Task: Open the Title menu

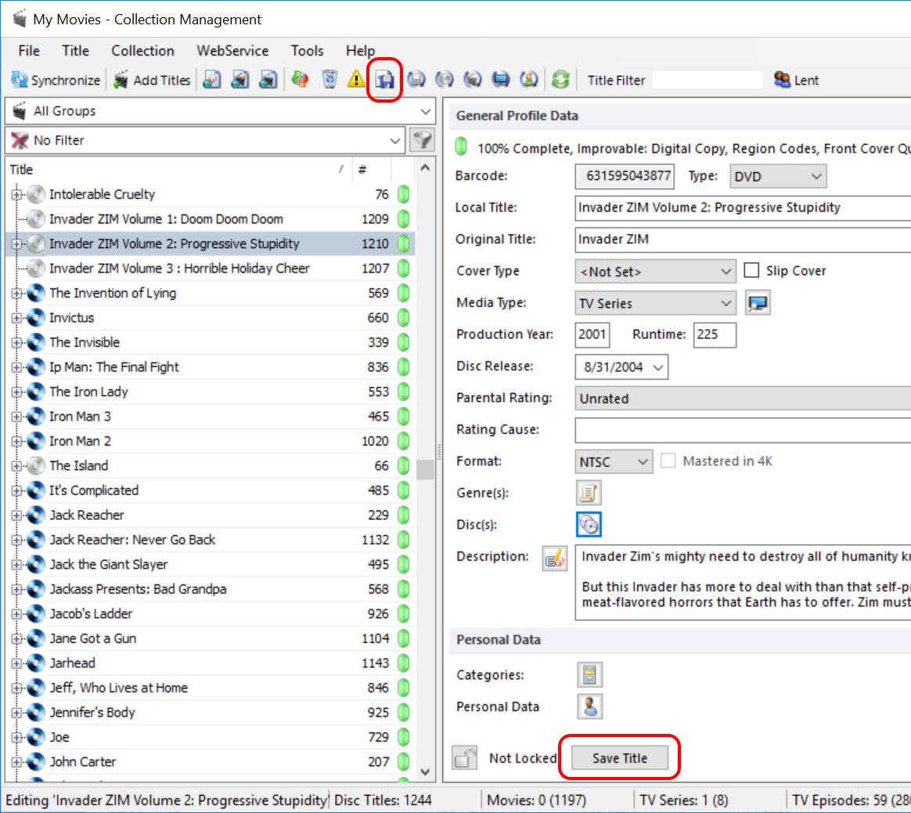Action: pyautogui.click(x=76, y=51)
